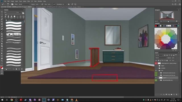
Task: Create adjustment layer icon in Layers panel
Action: click(x=169, y=94)
